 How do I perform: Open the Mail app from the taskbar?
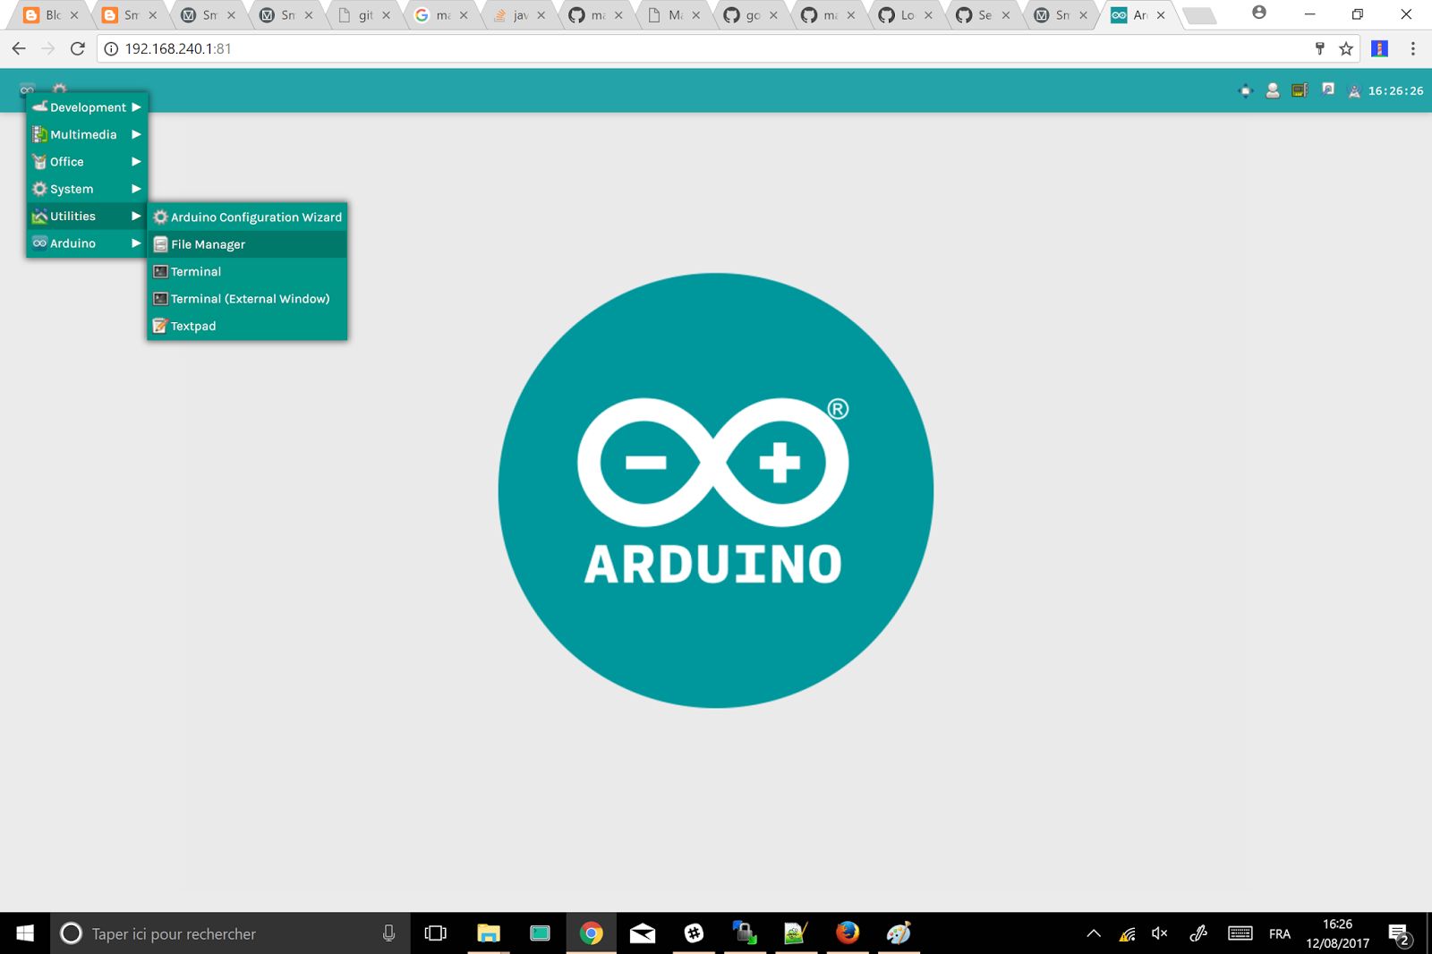coord(643,933)
